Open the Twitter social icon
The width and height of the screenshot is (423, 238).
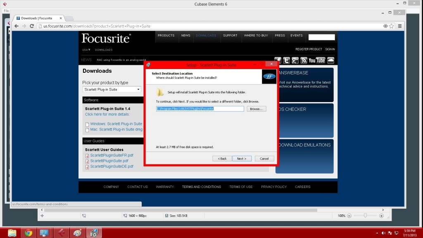[x=286, y=60]
